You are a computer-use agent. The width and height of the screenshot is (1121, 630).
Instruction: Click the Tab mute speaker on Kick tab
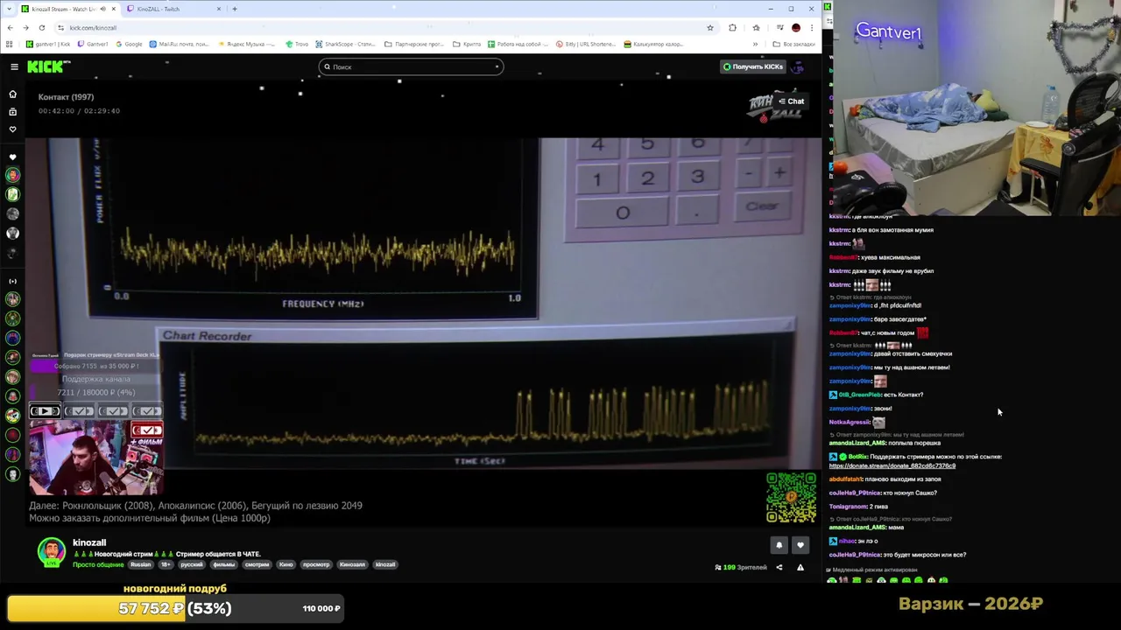click(x=102, y=9)
